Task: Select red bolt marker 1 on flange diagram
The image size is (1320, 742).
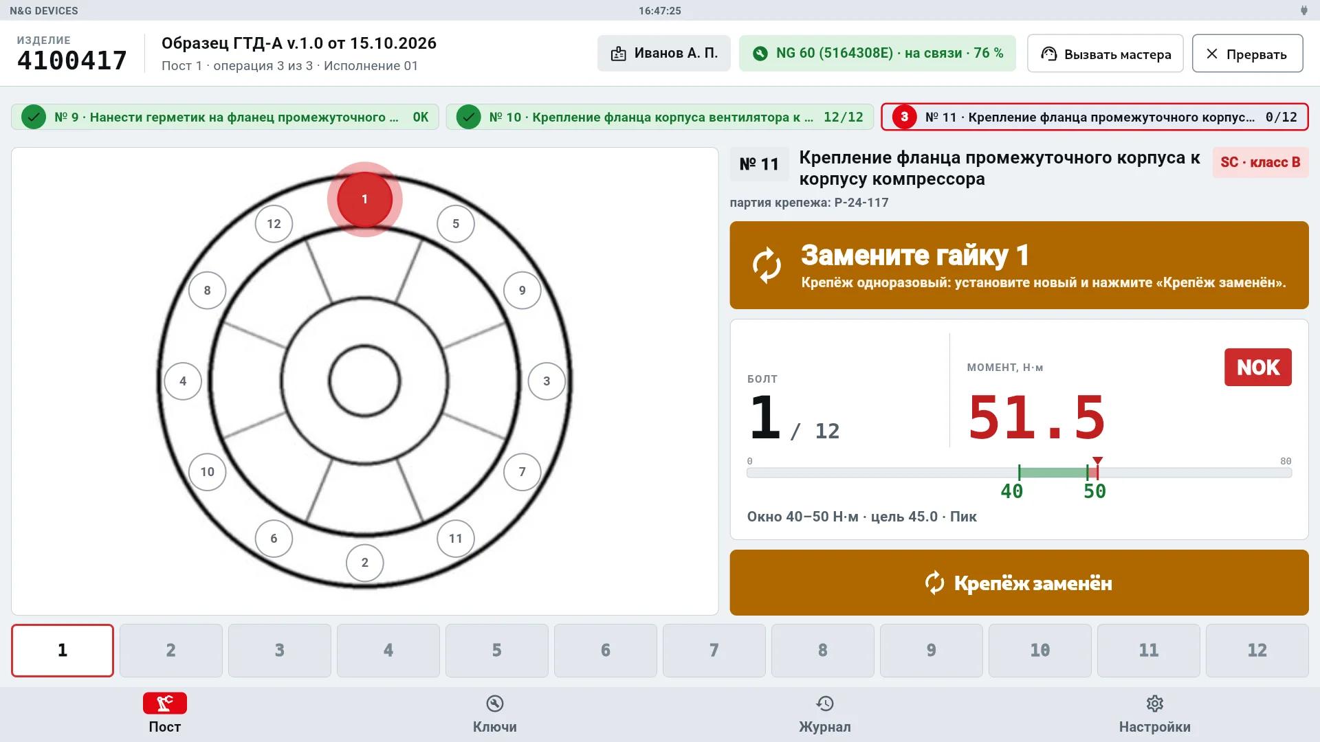Action: (364, 199)
